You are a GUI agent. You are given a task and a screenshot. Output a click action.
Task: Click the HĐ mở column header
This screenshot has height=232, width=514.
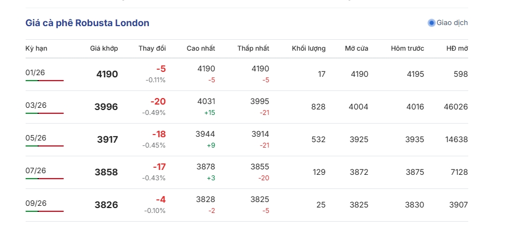[457, 48]
